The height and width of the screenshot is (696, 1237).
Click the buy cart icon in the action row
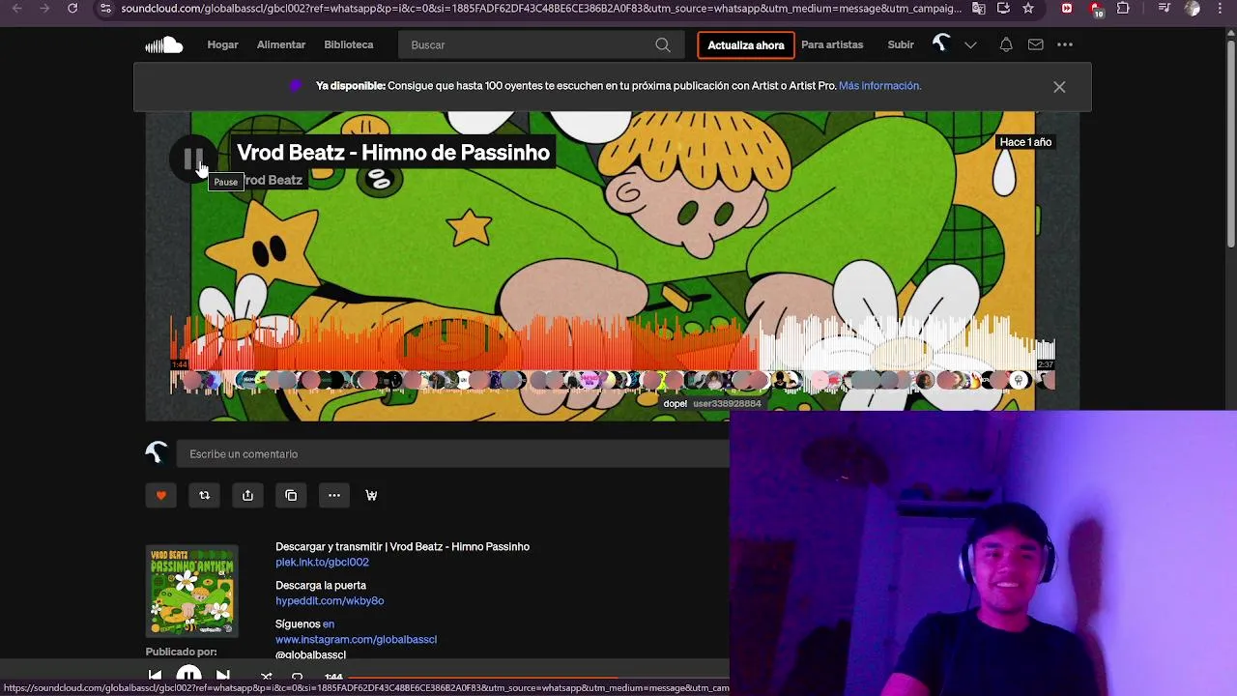(371, 495)
